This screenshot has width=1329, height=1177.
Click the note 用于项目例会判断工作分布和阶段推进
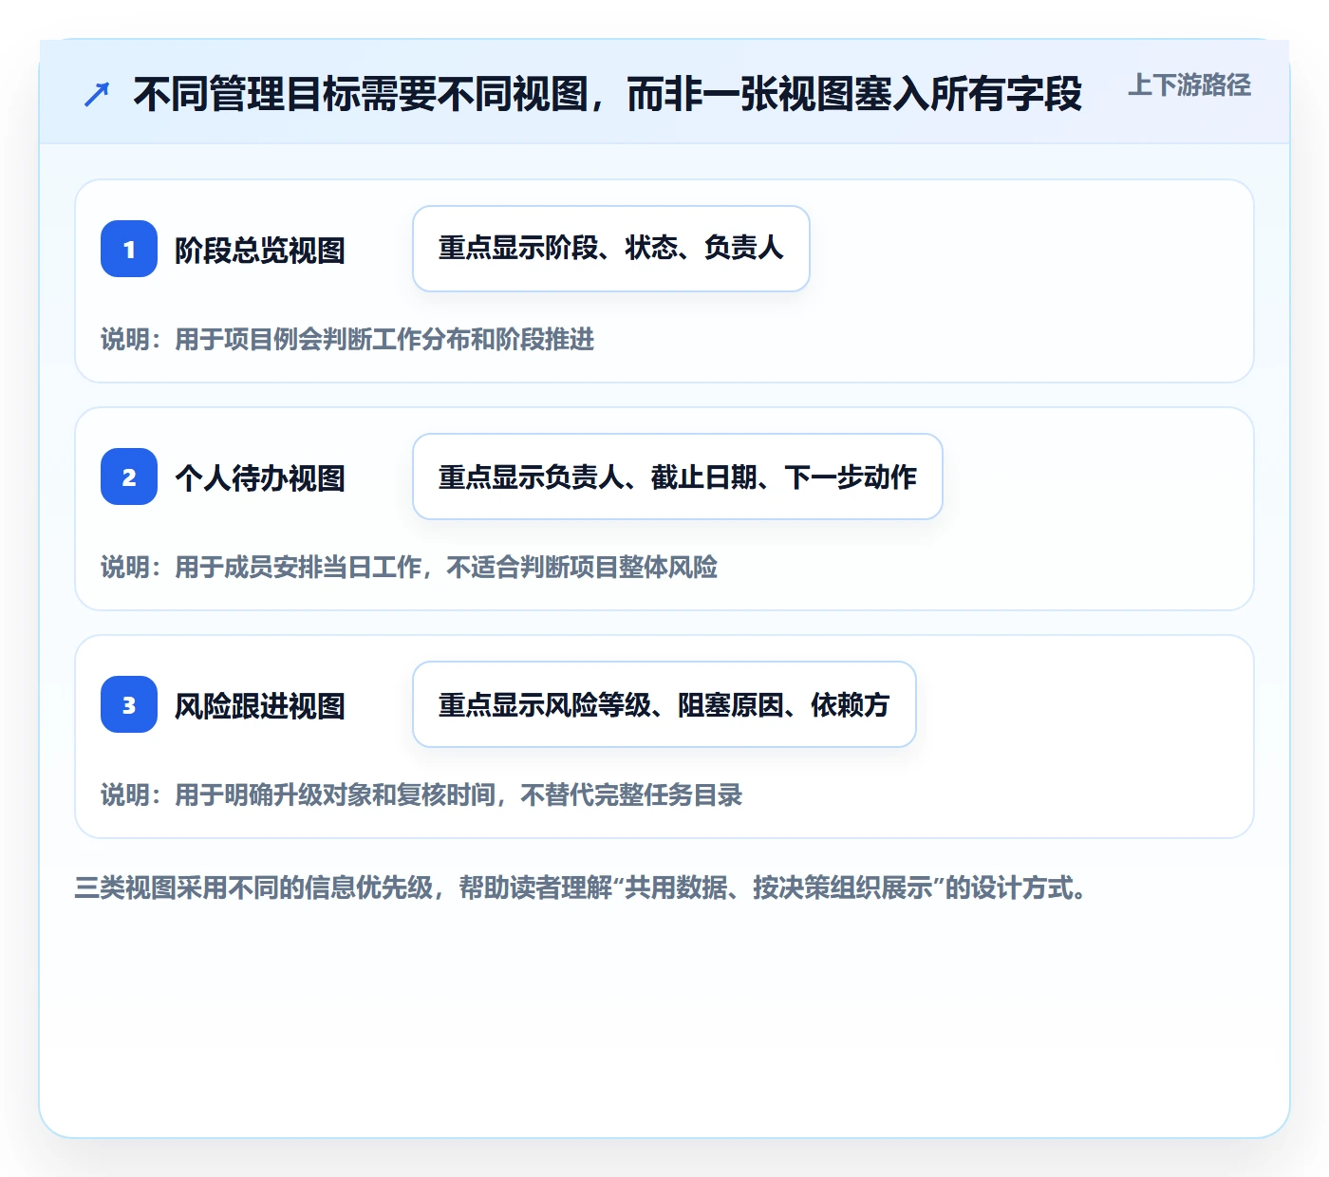click(x=347, y=340)
